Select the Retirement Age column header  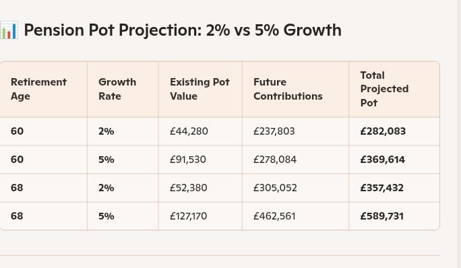click(38, 89)
